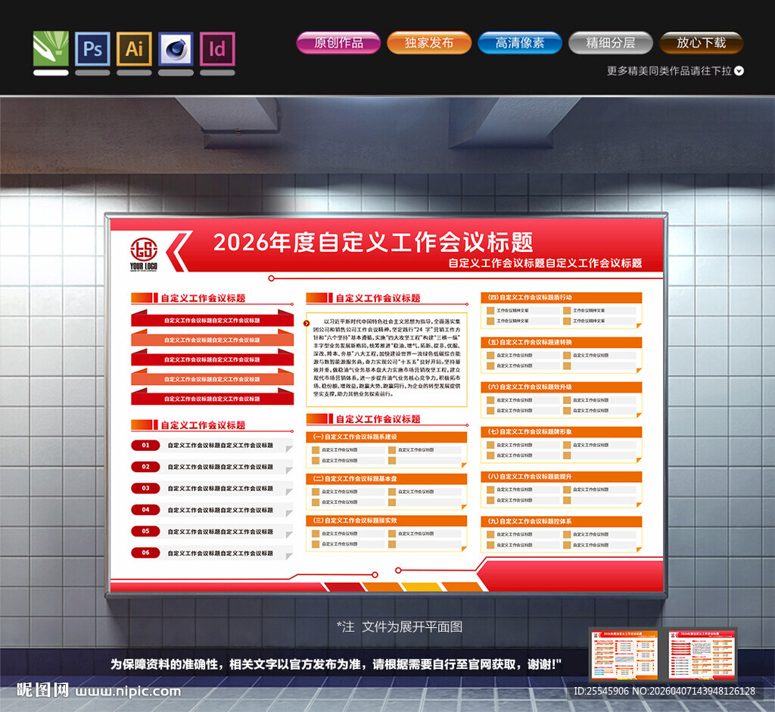Click the YOUR LOGO emblem on the board
The height and width of the screenshot is (712, 775).
click(144, 254)
